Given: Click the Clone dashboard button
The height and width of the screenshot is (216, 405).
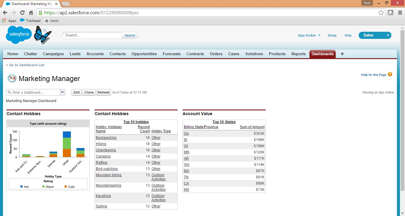Looking at the screenshot, I should click(x=89, y=92).
